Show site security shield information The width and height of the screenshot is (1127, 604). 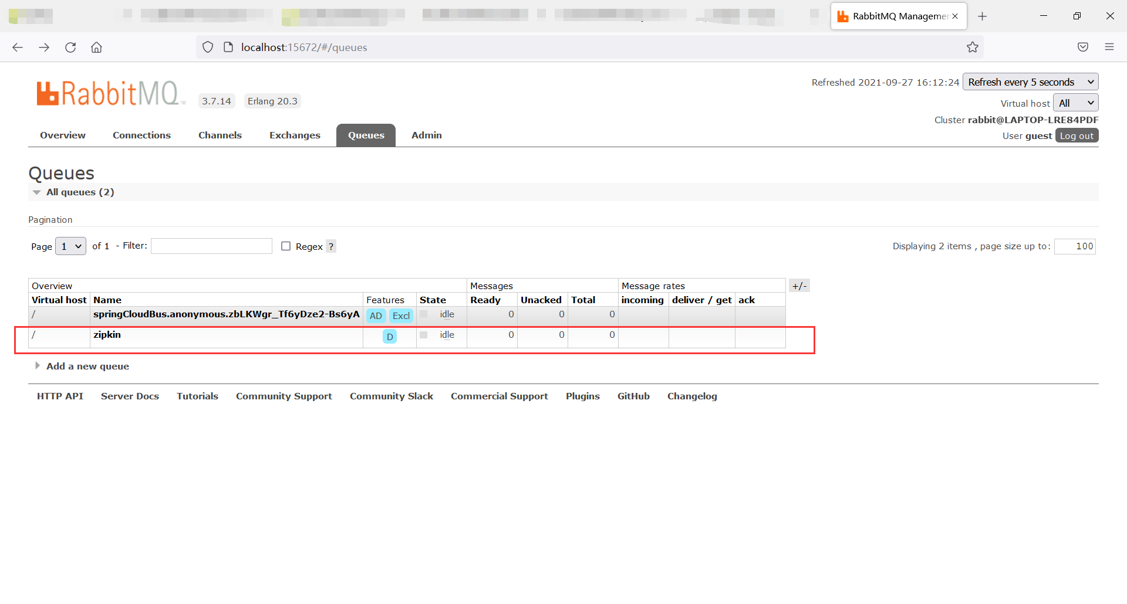coord(208,47)
